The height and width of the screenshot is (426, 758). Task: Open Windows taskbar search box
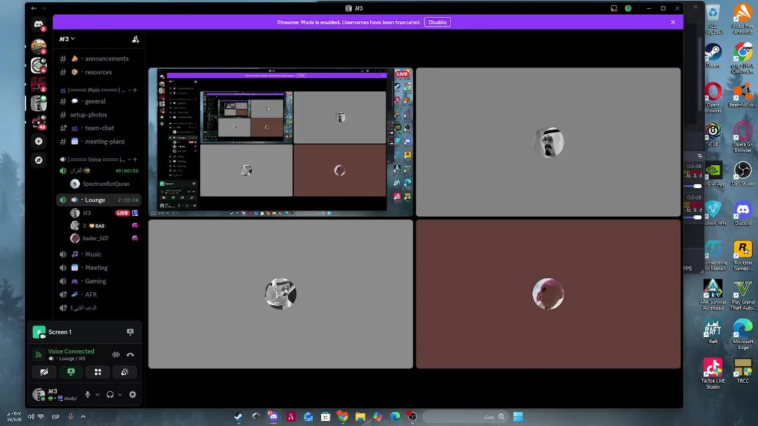(465, 417)
